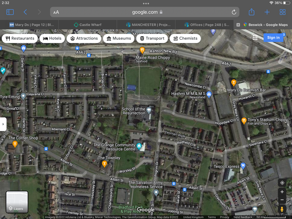292x219 pixels.
Task: Open the Safari sidebar panel
Action: (x=10, y=12)
